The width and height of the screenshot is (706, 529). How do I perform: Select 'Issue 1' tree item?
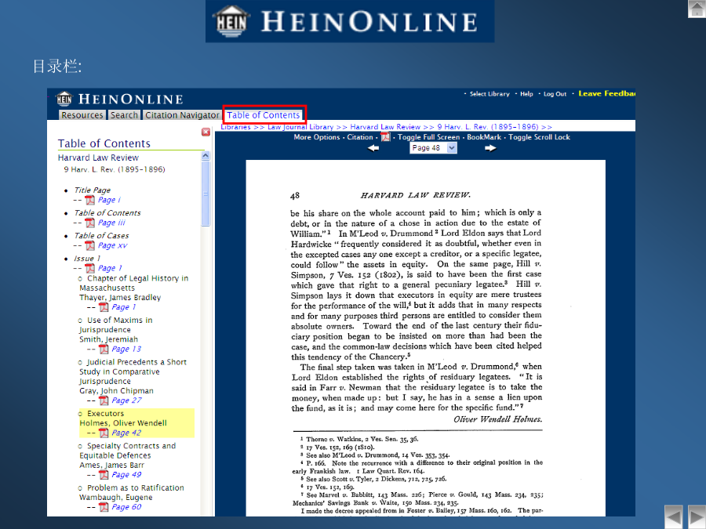tap(87, 259)
